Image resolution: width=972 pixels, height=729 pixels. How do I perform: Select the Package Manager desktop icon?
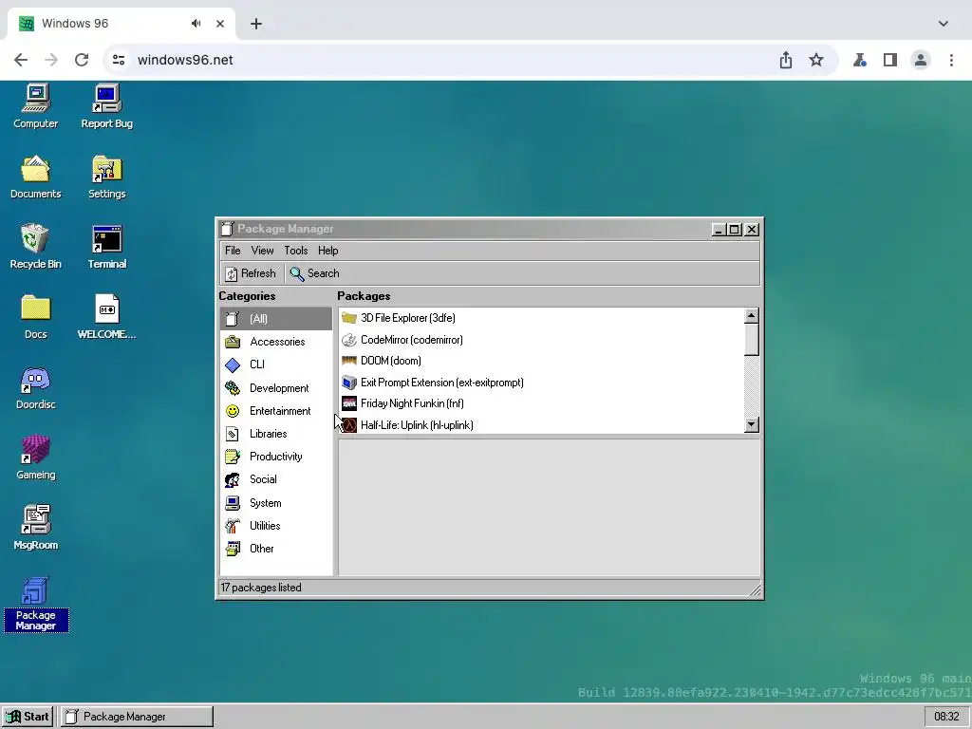tap(35, 603)
